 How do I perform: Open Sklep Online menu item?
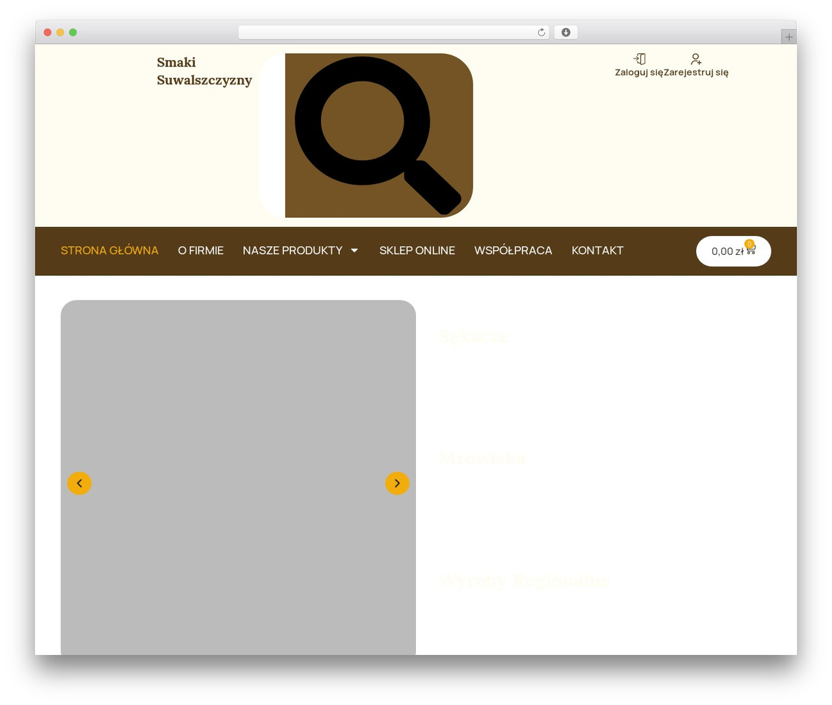(x=417, y=250)
